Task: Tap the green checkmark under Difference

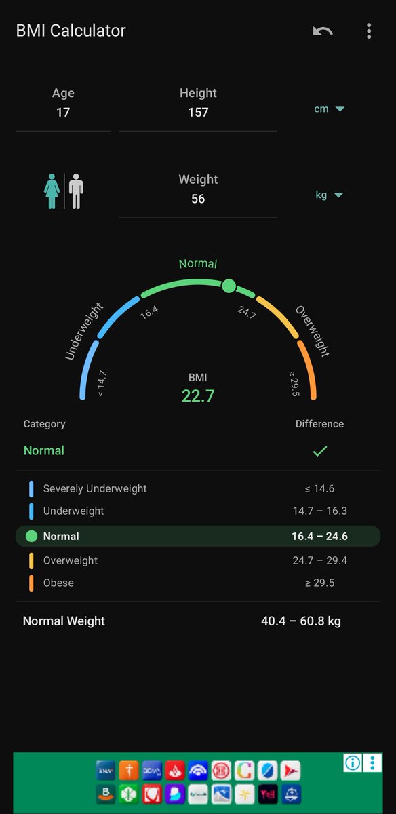Action: click(x=319, y=450)
